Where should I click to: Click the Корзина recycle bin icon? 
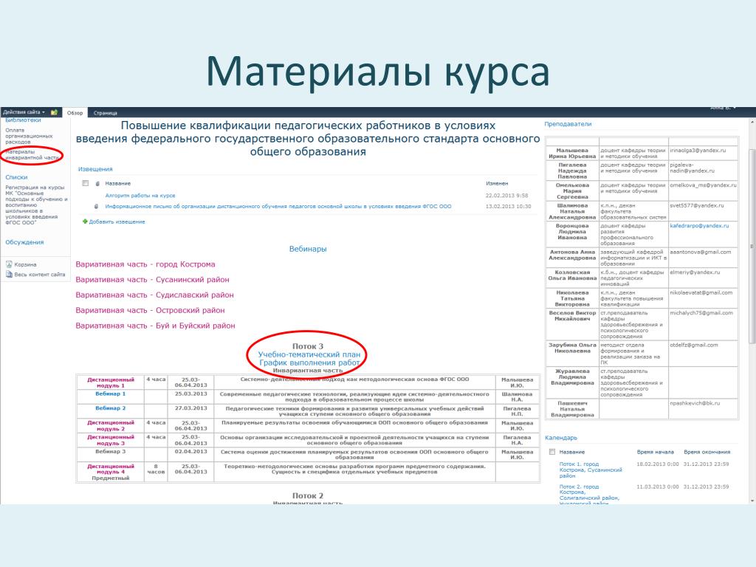point(9,264)
